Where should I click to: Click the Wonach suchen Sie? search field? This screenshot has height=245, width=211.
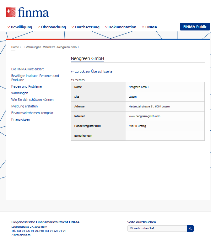[157, 228]
